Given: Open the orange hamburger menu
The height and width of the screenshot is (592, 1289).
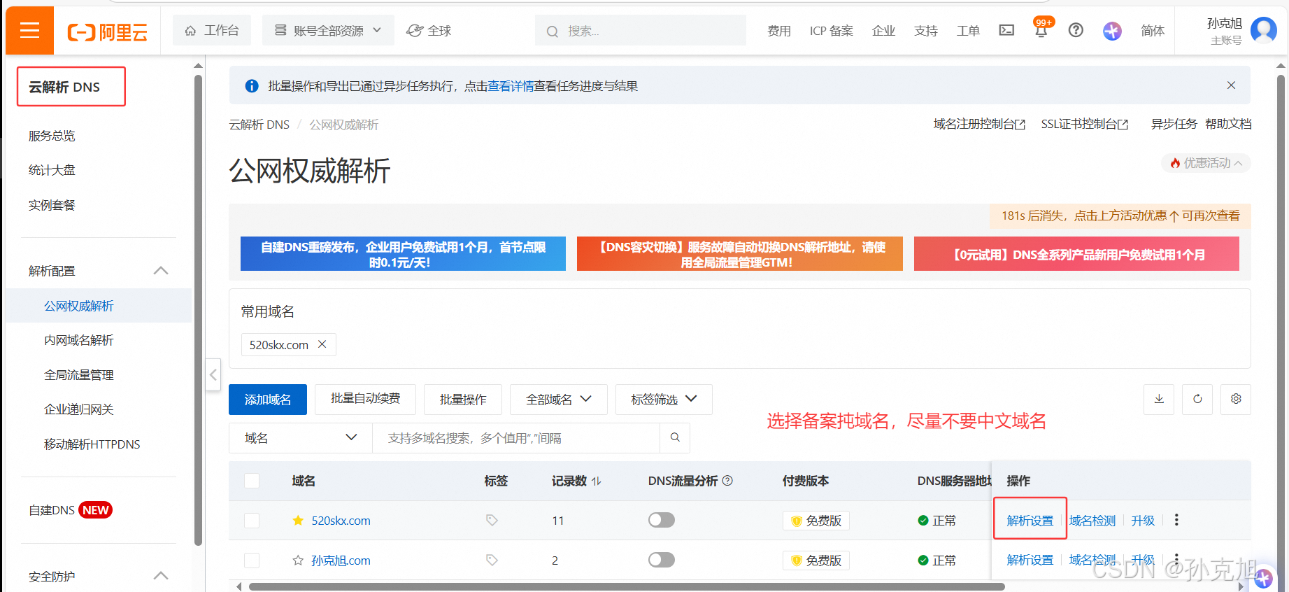Looking at the screenshot, I should pyautogui.click(x=29, y=30).
